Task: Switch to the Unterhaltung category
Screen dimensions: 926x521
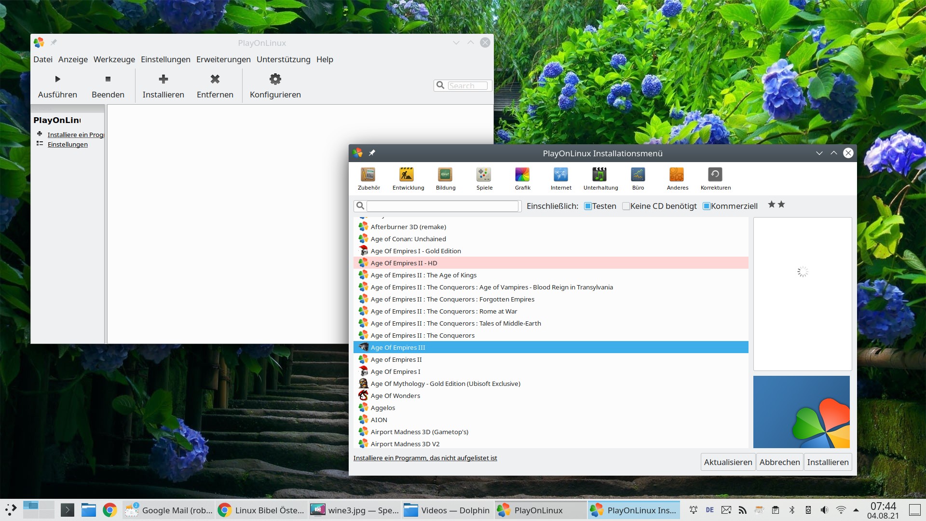Action: tap(600, 178)
